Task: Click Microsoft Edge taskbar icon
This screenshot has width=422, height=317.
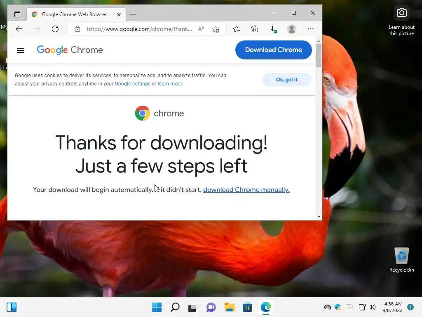Action: coord(266,307)
